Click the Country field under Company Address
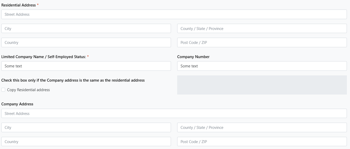The image size is (350, 149). coord(86,142)
